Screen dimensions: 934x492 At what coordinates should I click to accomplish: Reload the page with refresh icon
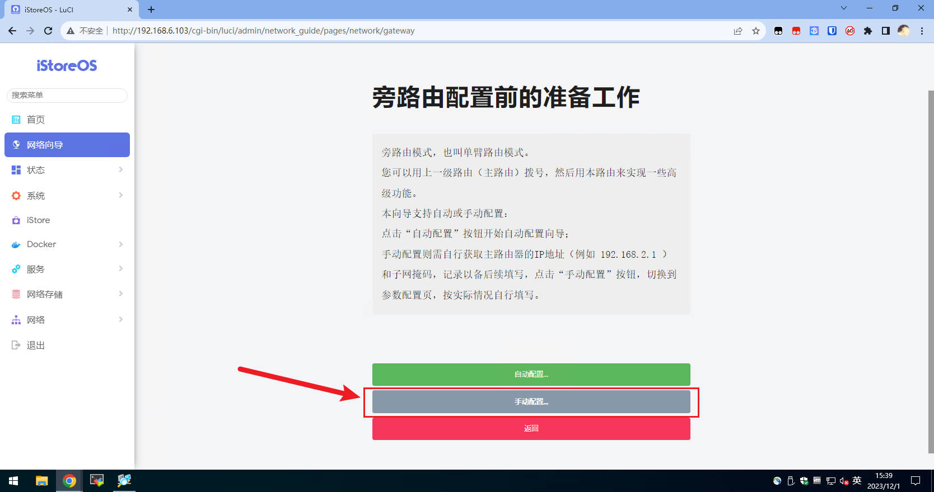tap(48, 31)
